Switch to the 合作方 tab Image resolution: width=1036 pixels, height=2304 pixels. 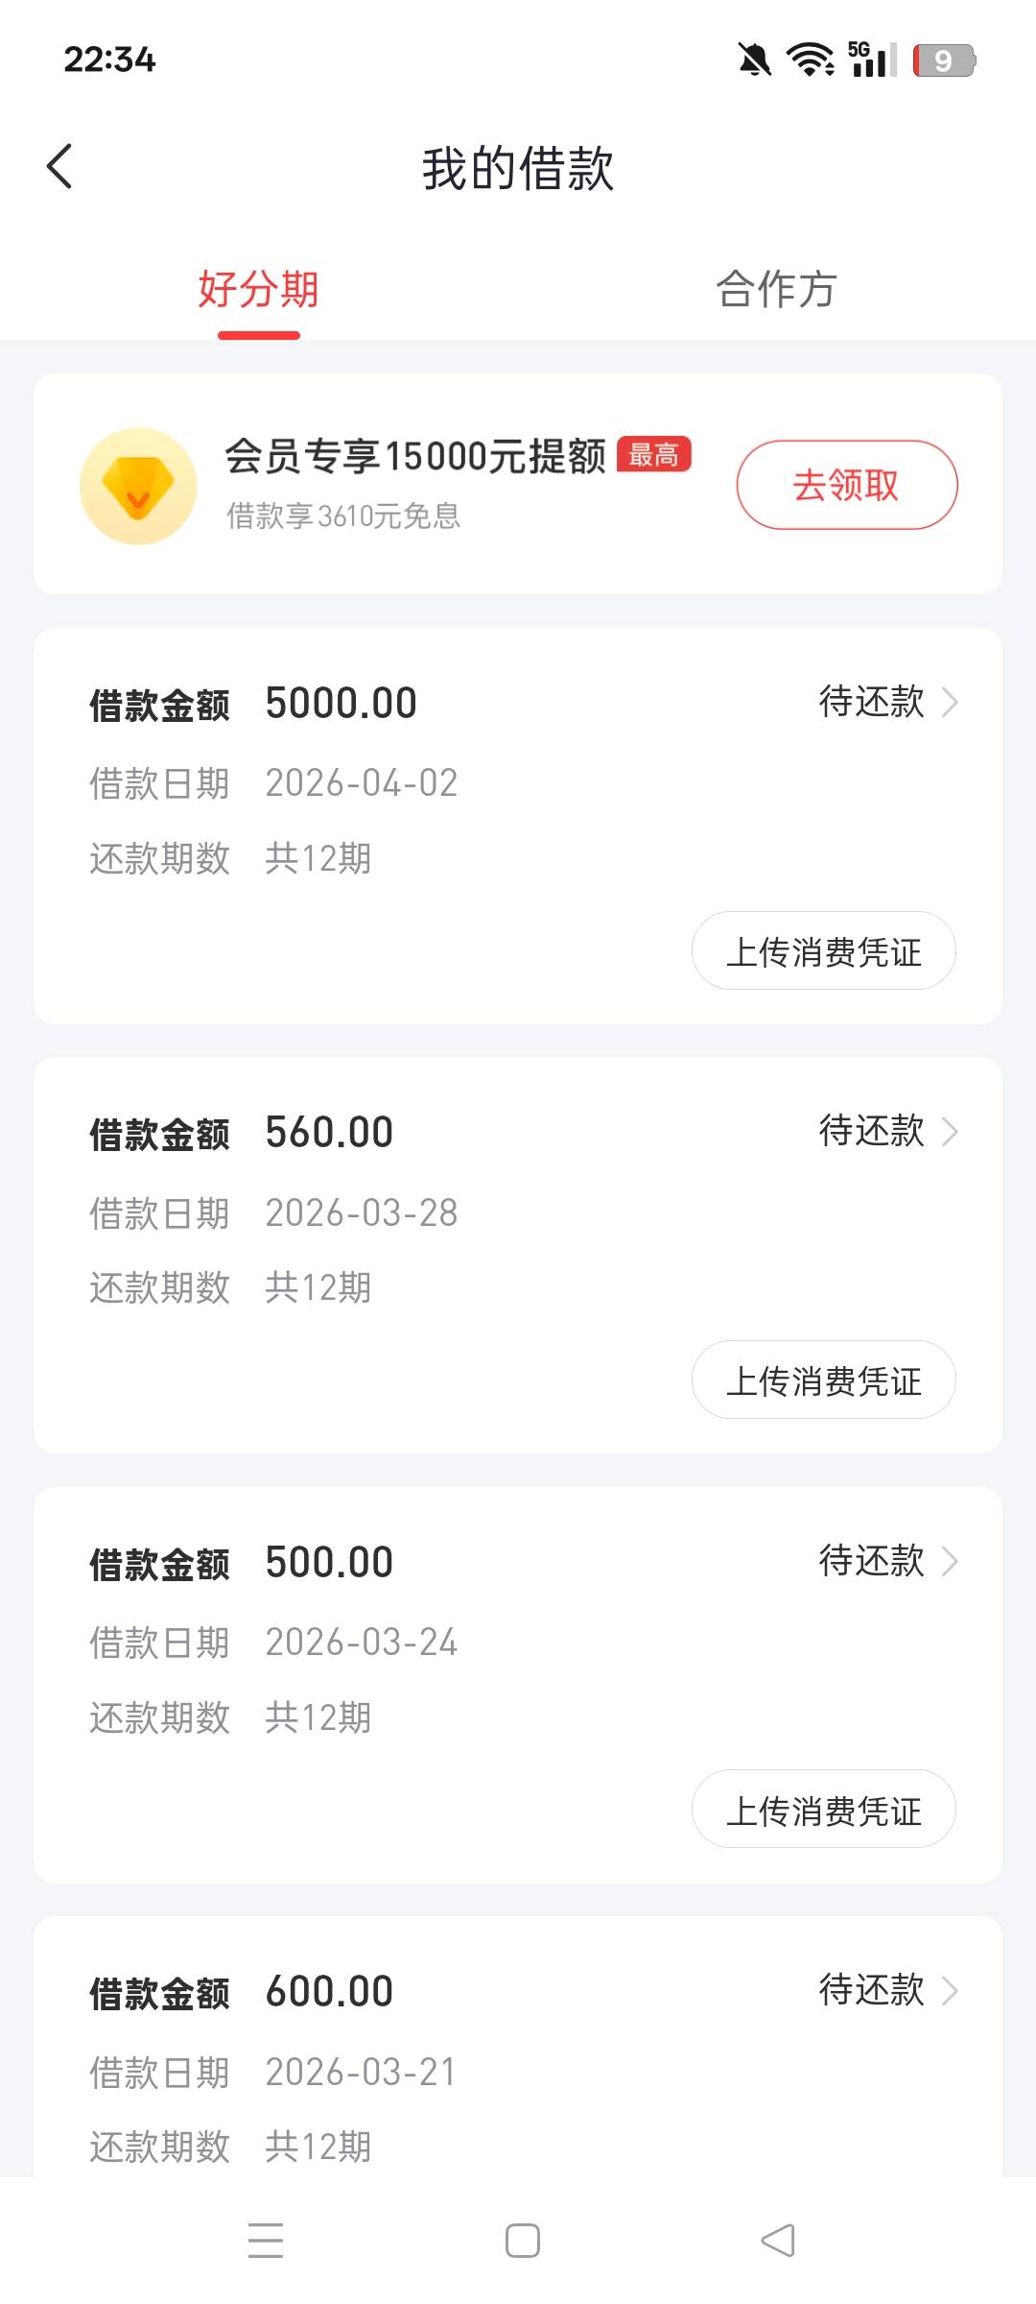point(776,290)
